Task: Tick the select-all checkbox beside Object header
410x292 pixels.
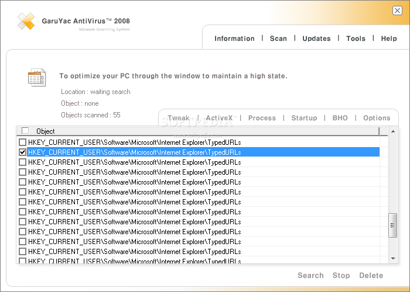Action: pos(25,131)
